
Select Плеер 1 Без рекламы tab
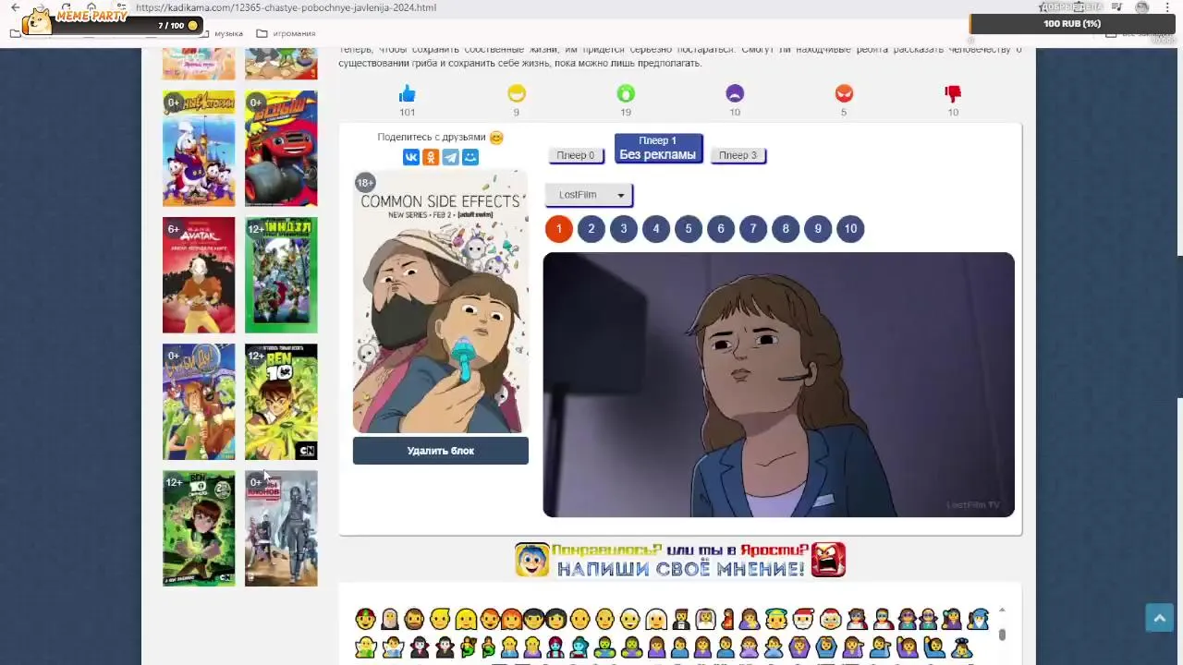[658, 148]
